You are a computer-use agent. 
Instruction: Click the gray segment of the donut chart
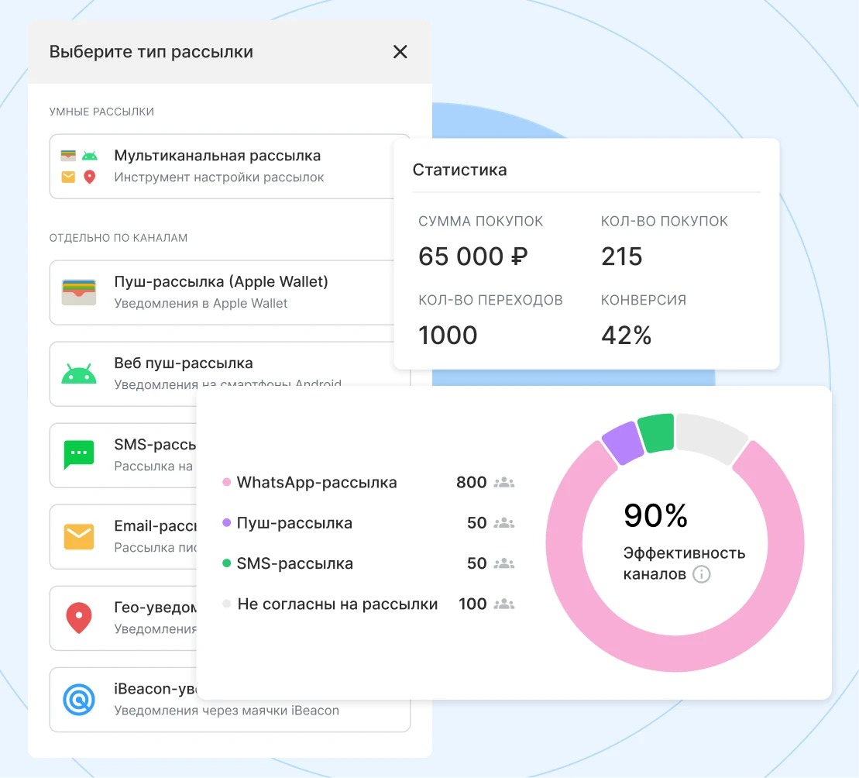[710, 437]
